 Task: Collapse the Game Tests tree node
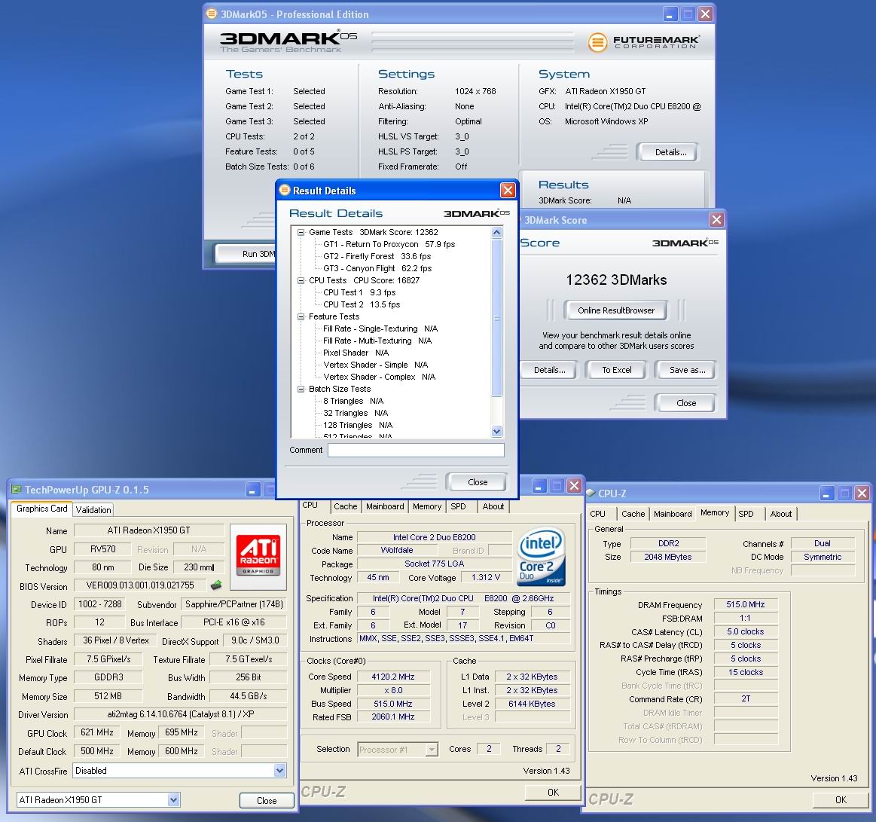pyautogui.click(x=301, y=232)
